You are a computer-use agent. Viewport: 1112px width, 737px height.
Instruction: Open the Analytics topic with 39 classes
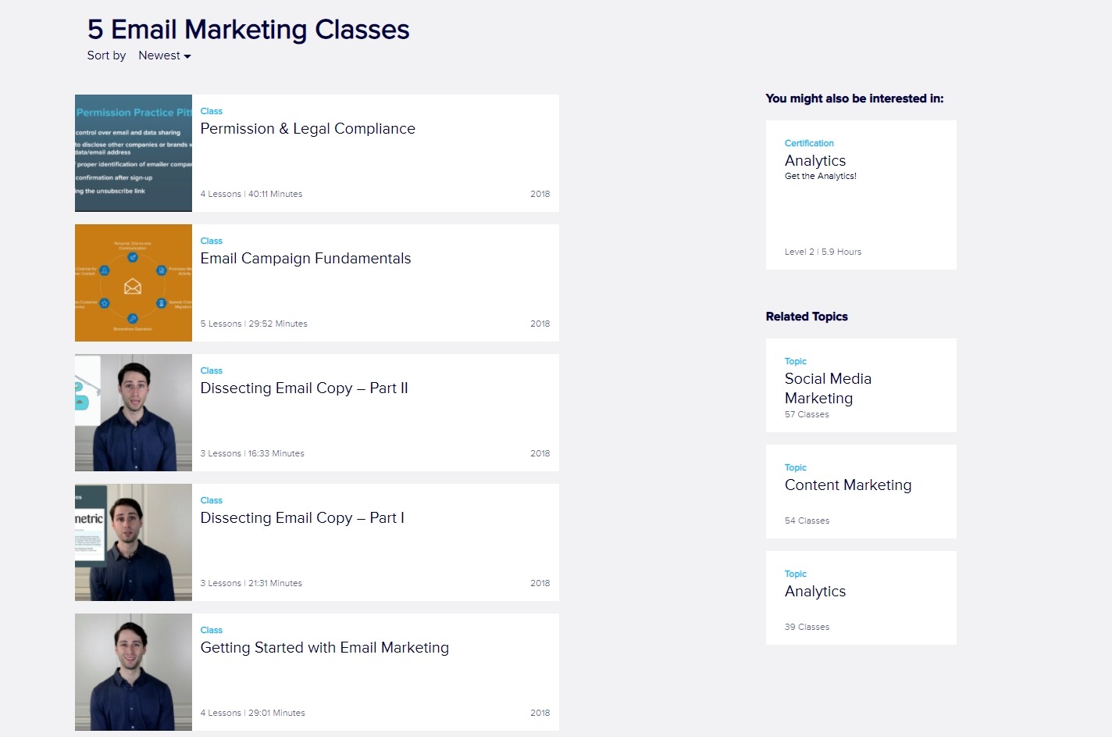point(815,592)
